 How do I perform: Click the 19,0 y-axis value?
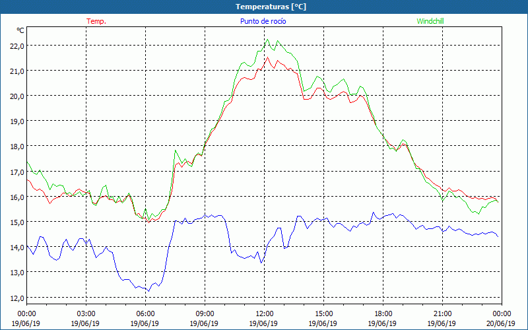(17, 121)
